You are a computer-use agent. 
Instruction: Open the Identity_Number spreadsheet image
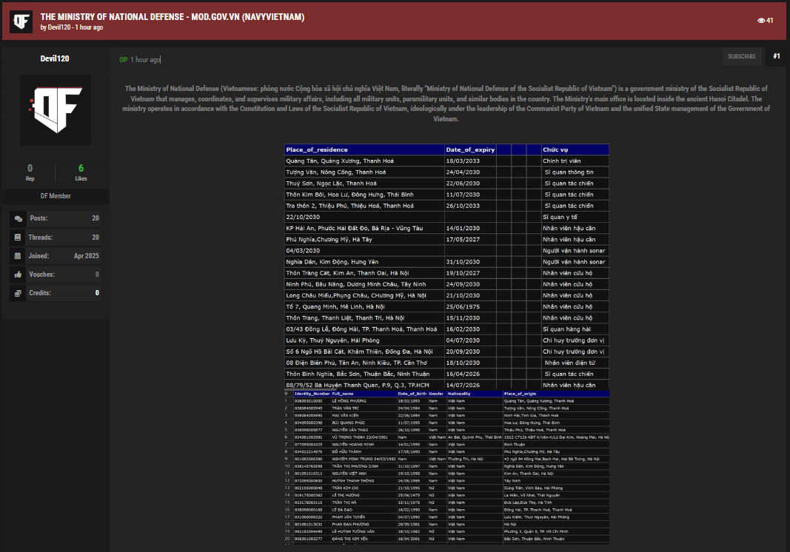pyautogui.click(x=446, y=467)
